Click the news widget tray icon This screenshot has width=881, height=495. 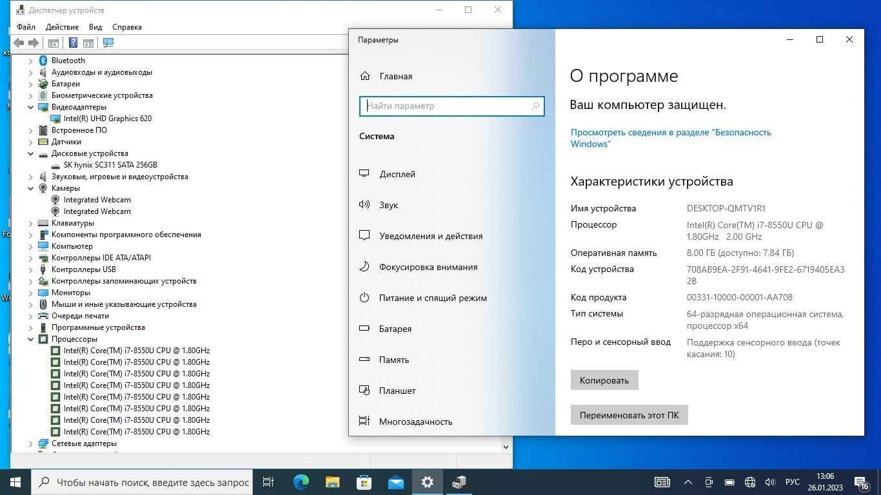pyautogui.click(x=662, y=482)
